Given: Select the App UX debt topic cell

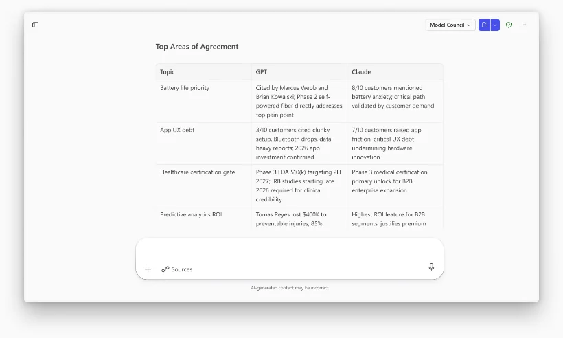Looking at the screenshot, I should (177, 130).
